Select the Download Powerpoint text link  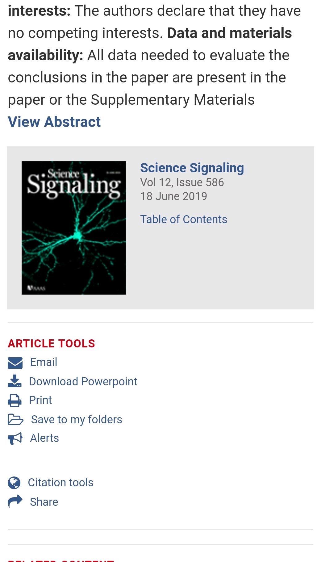(x=83, y=382)
